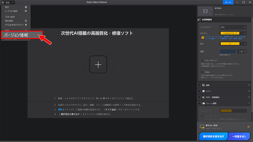Click the orange question mark help icon
The height and width of the screenshot is (142, 253).
tap(203, 37)
